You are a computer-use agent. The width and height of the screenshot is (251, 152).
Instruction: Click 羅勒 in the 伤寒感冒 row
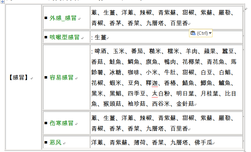(225, 118)
